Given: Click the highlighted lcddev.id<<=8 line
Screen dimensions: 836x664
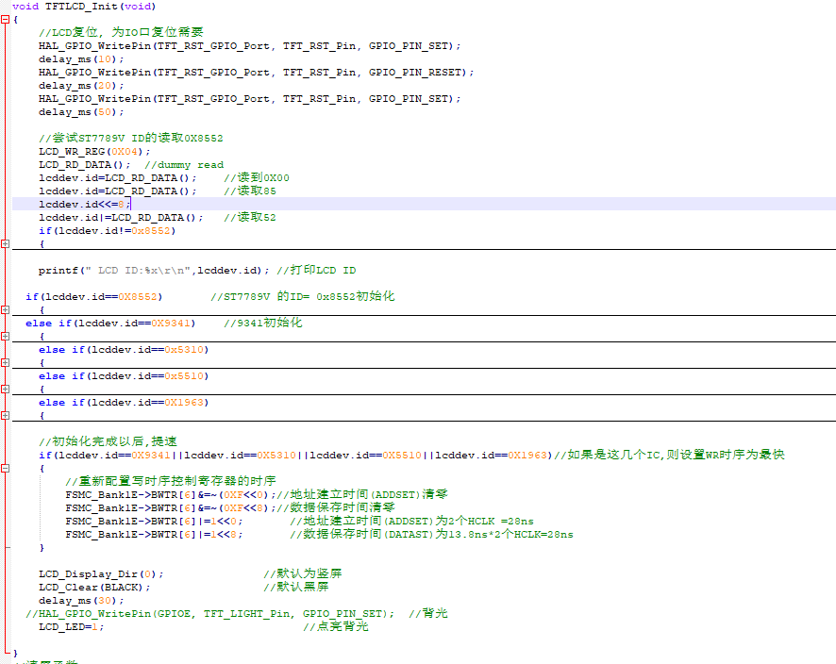Looking at the screenshot, I should (x=85, y=204).
